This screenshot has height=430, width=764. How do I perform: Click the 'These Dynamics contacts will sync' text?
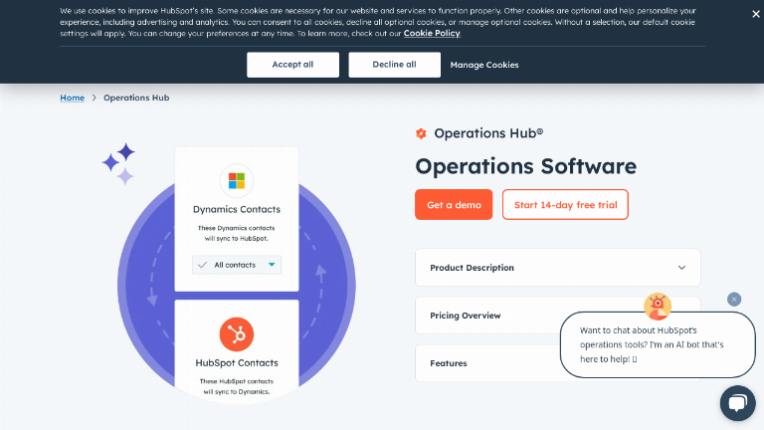coord(237,233)
